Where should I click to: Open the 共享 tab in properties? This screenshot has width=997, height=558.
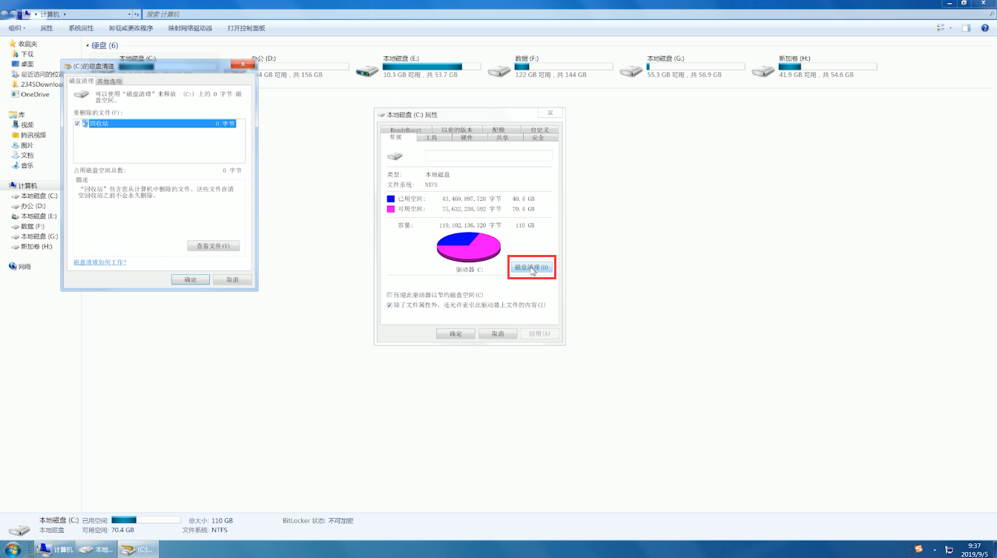pos(502,138)
